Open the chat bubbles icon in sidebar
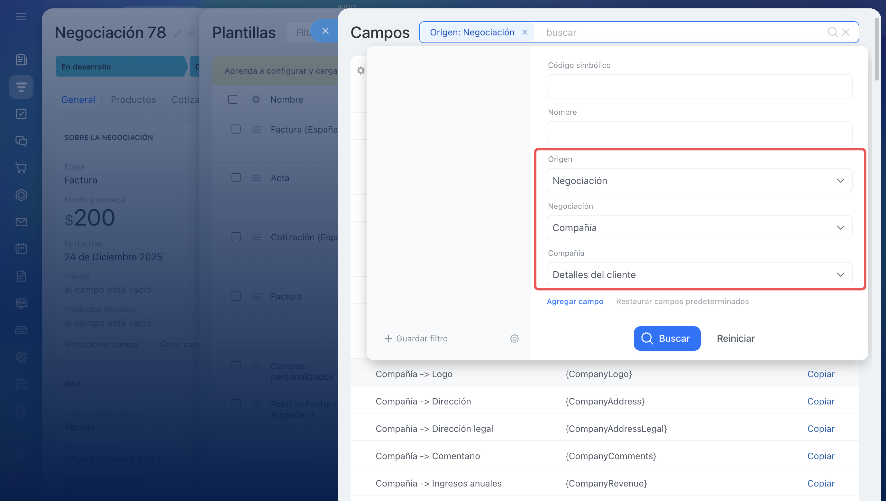 21,141
